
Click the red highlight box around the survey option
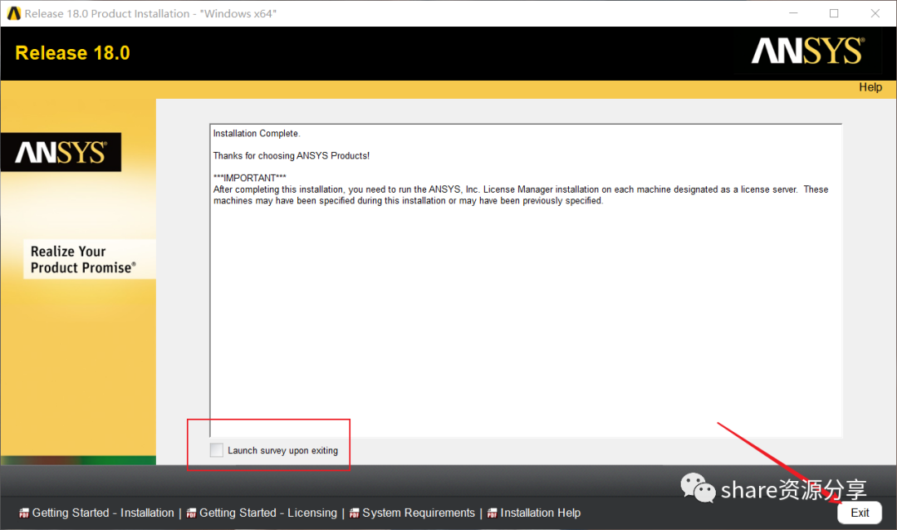click(268, 444)
